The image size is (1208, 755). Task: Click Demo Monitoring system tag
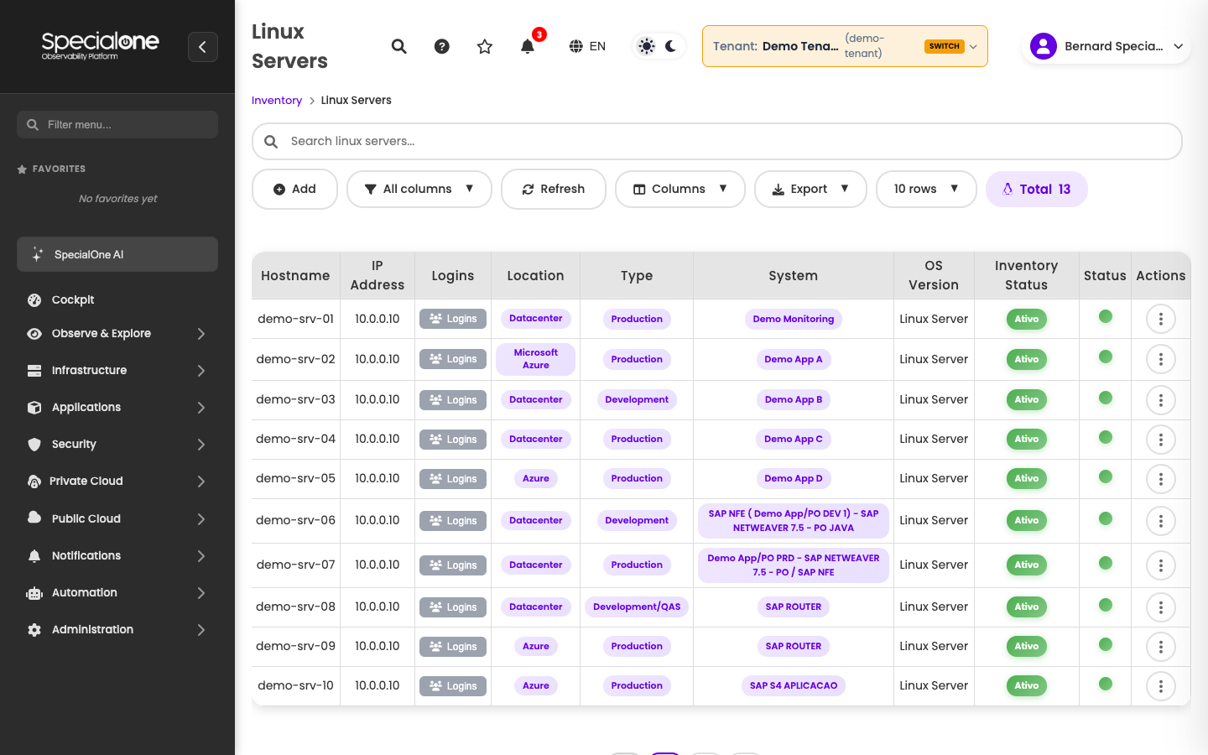[x=794, y=319]
